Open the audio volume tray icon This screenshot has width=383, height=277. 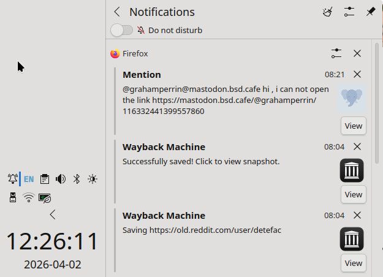pos(61,179)
